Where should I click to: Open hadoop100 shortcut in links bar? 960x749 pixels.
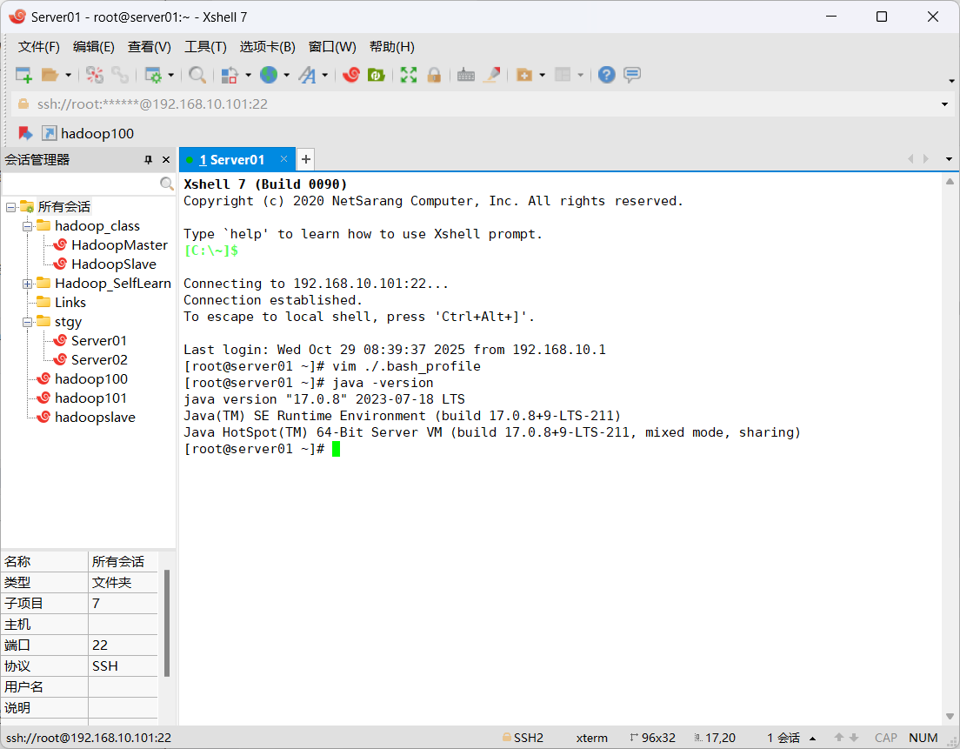pyautogui.click(x=88, y=133)
